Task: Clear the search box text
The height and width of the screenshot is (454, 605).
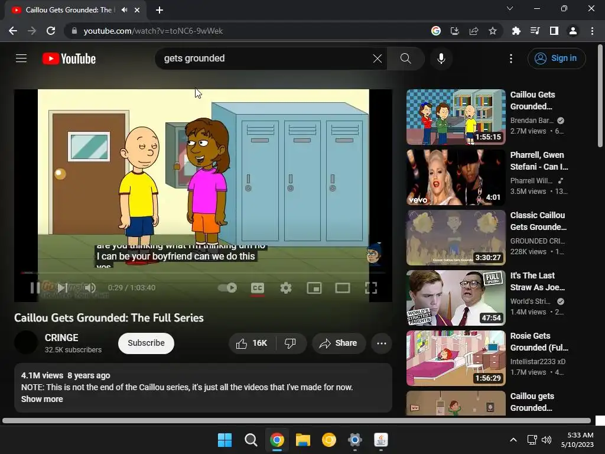Action: [378, 59]
